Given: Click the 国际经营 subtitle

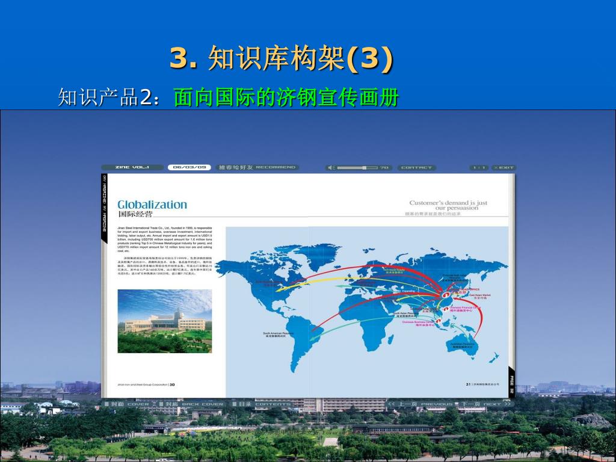Looking at the screenshot, I should pyautogui.click(x=135, y=214).
